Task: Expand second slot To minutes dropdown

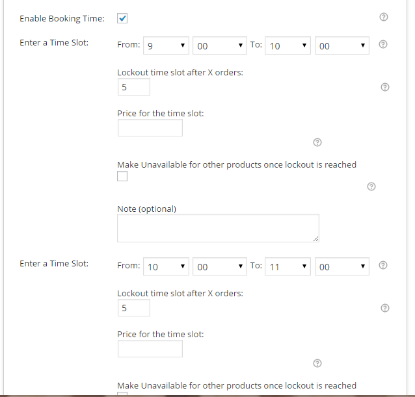Action: [342, 266]
